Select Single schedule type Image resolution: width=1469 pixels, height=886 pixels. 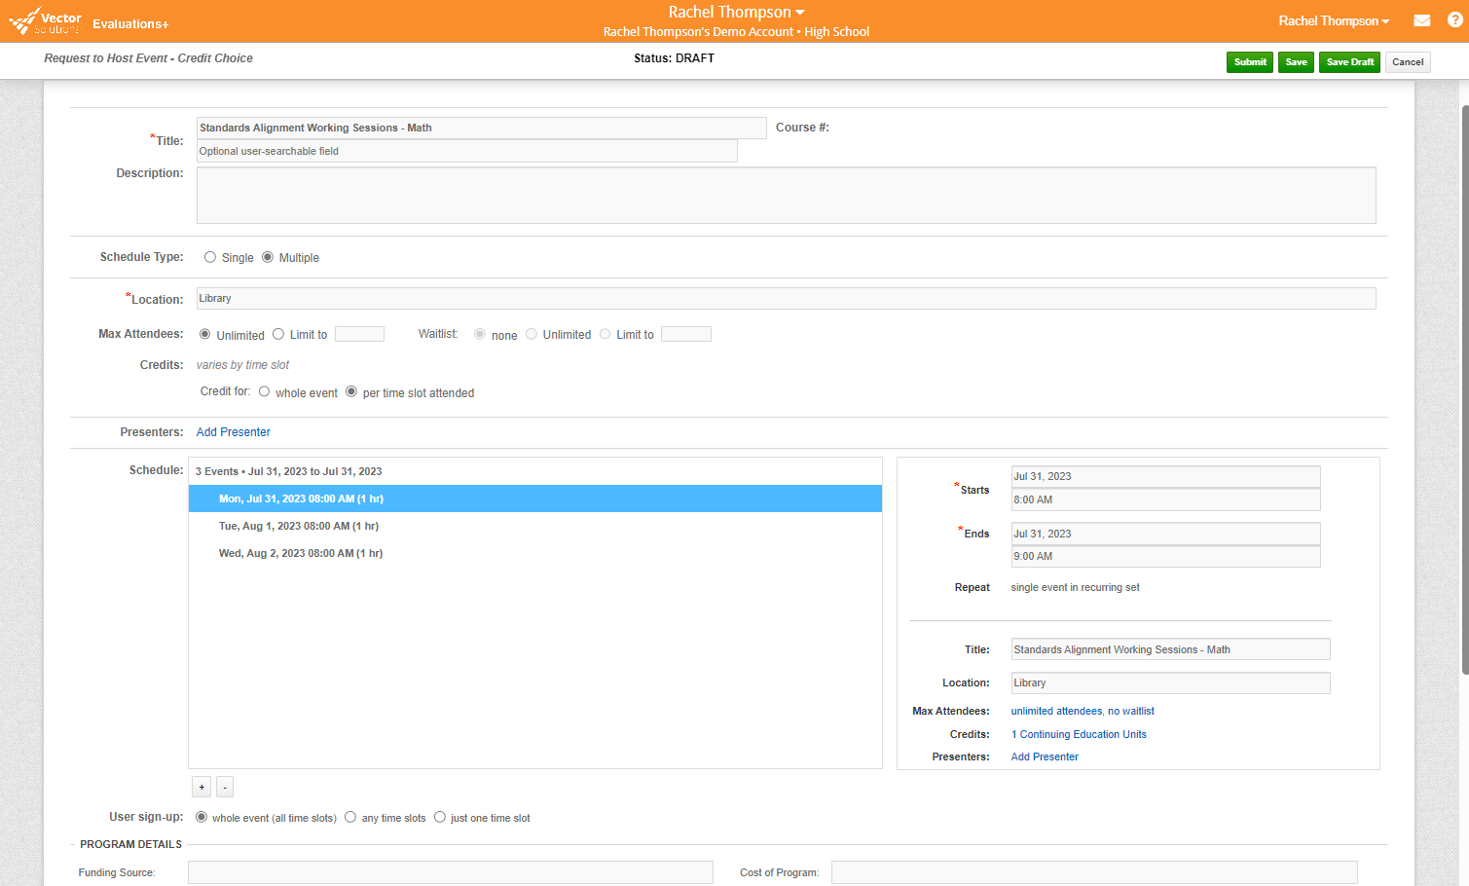[x=210, y=257]
